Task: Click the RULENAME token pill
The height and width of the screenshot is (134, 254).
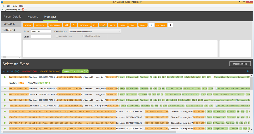Action: [x=161, y=25]
